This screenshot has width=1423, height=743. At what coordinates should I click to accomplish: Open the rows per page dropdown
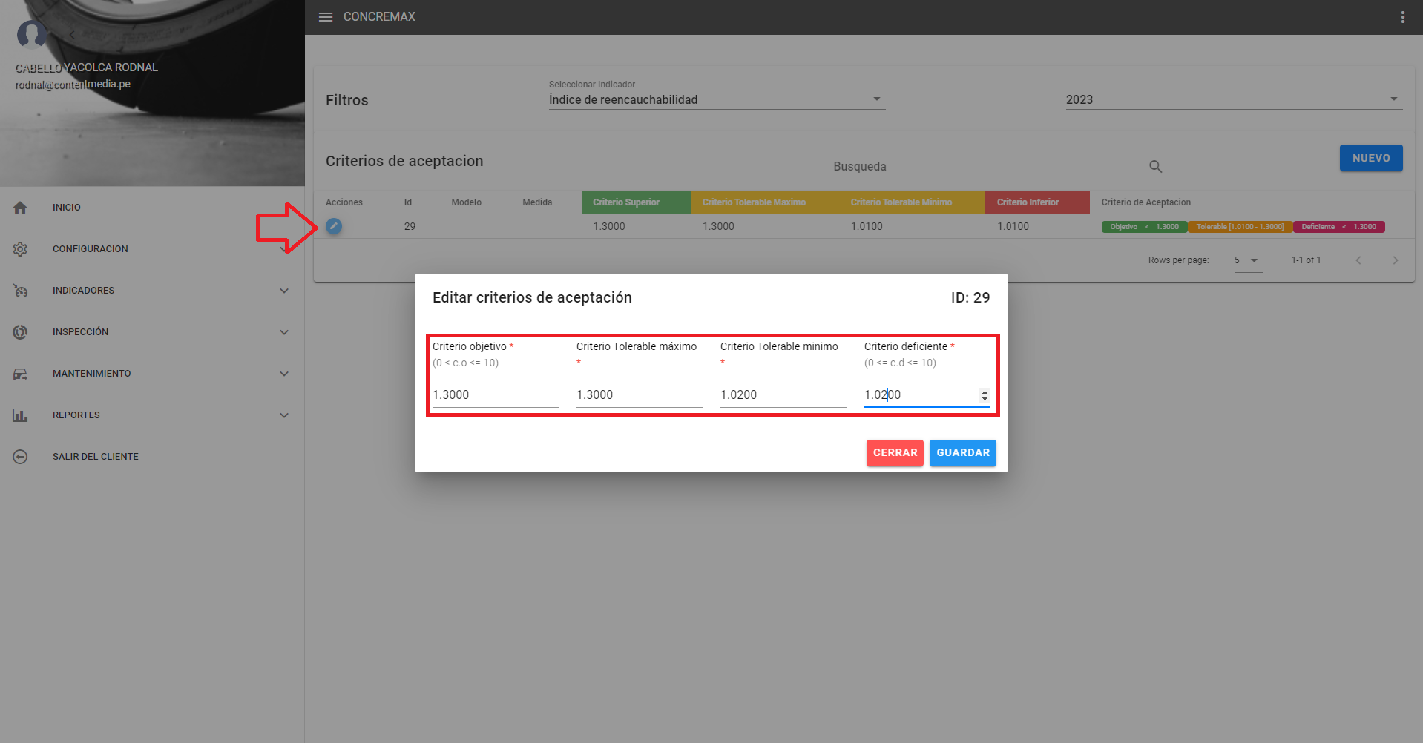tap(1248, 260)
